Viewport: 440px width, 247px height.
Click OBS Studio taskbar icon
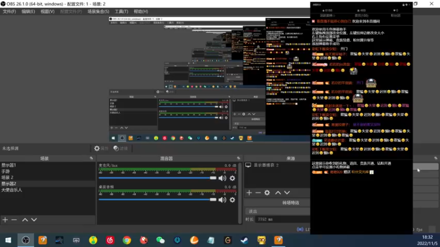[x=25, y=240]
